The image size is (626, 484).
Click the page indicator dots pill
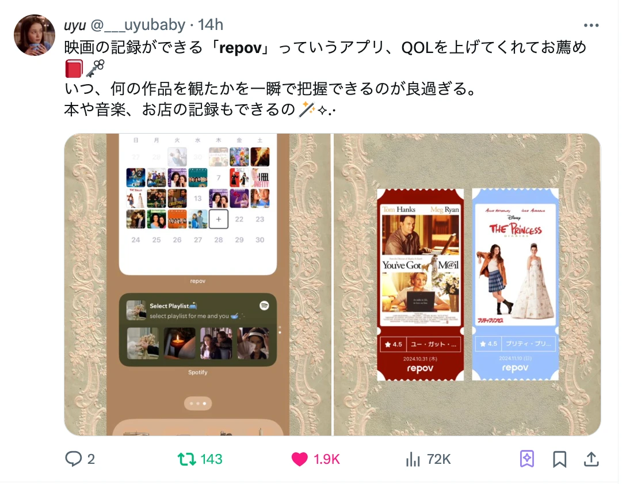click(197, 404)
